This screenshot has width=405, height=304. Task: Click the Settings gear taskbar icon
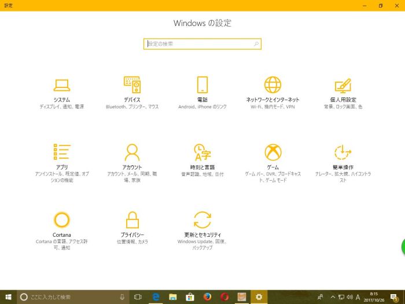[259, 297]
